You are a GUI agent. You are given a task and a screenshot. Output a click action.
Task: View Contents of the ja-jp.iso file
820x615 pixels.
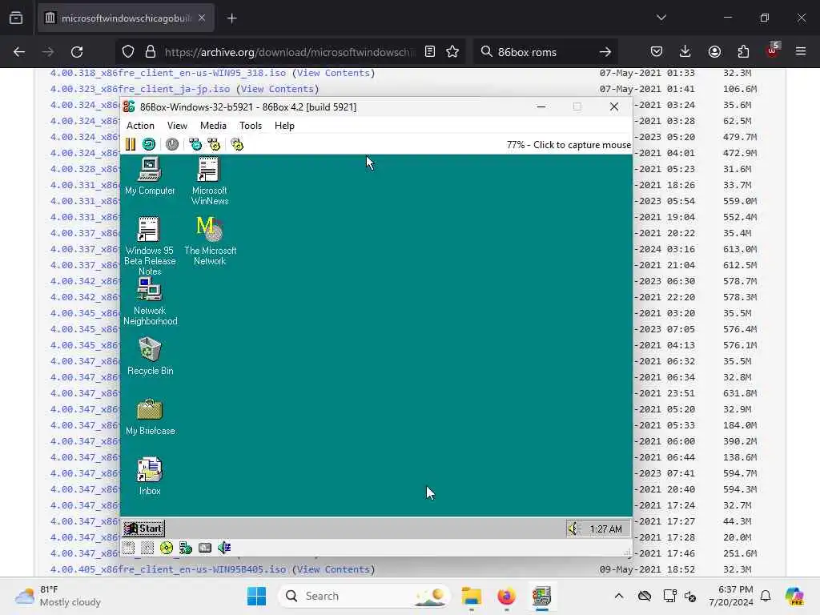tap(277, 89)
